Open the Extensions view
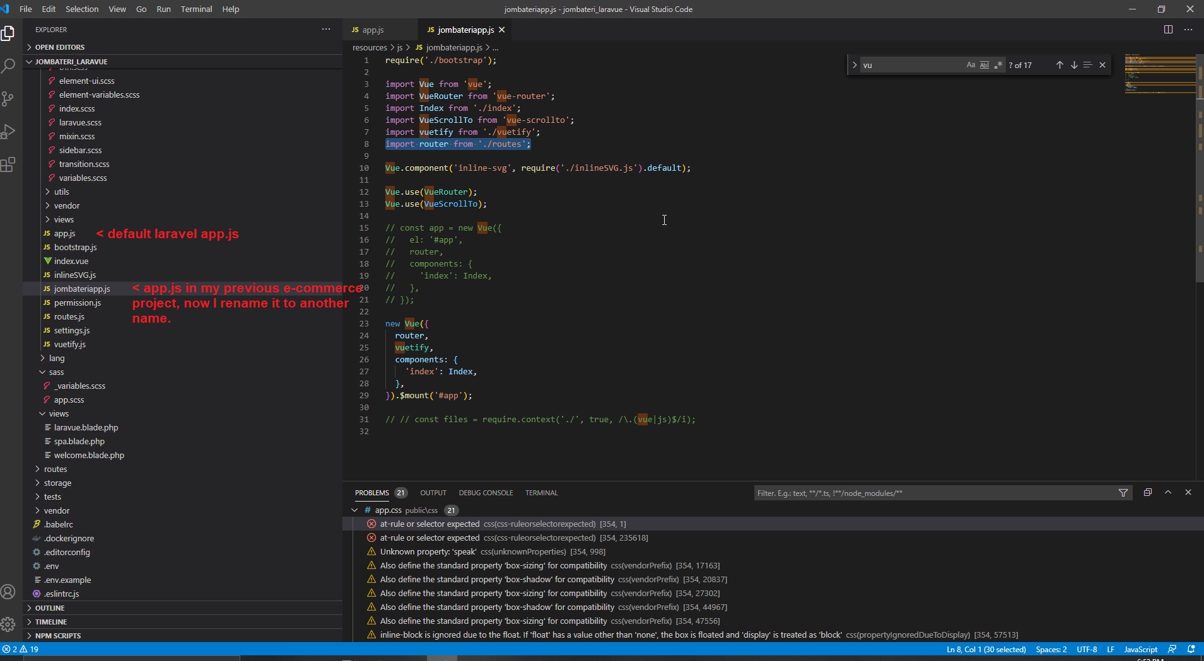Image resolution: width=1204 pixels, height=661 pixels. (8, 165)
